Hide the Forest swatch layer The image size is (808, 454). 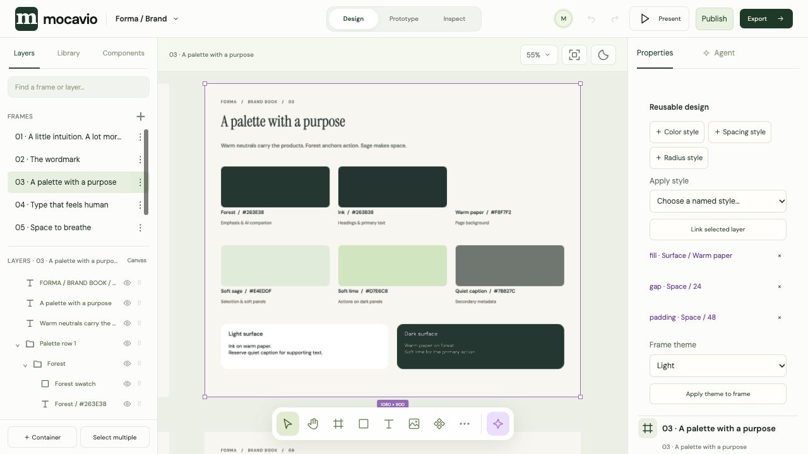pyautogui.click(x=127, y=384)
